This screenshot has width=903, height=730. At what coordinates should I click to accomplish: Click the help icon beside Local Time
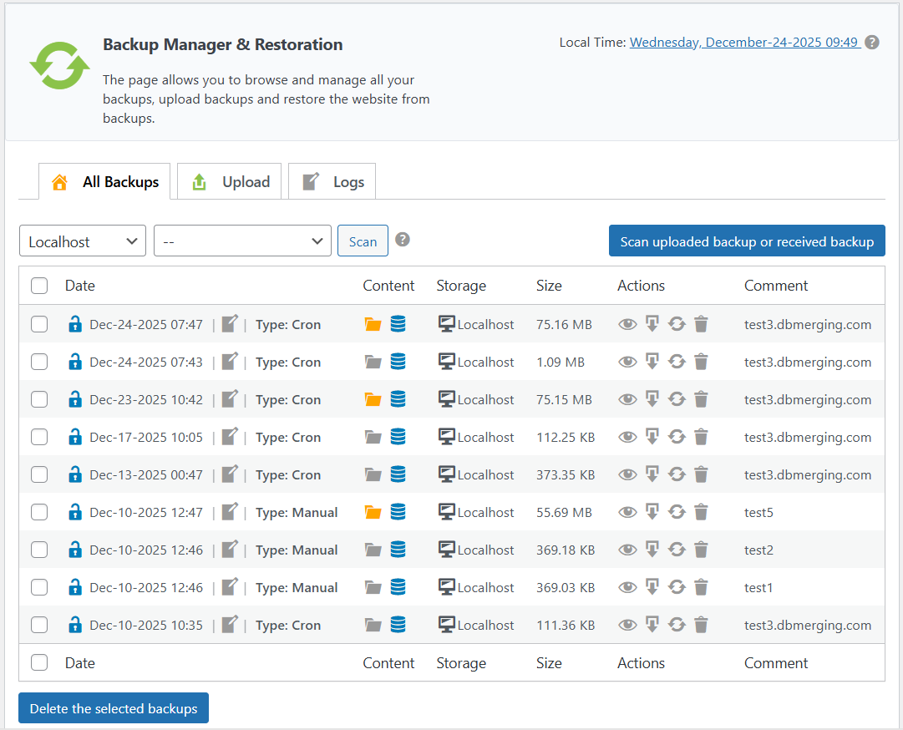coord(871,42)
